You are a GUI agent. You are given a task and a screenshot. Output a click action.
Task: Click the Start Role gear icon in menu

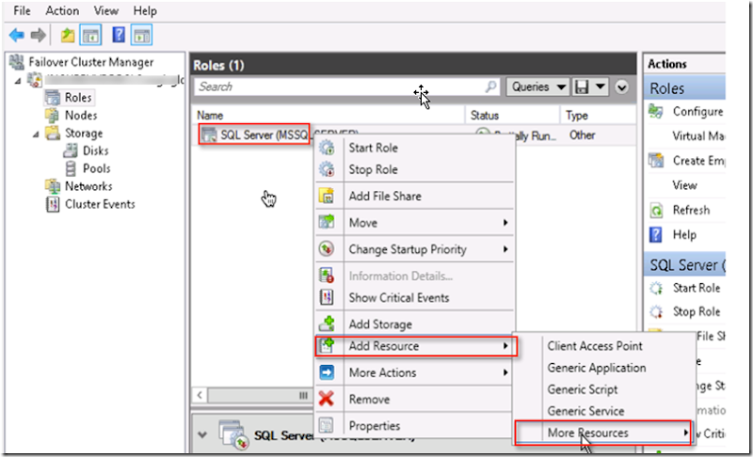(327, 148)
